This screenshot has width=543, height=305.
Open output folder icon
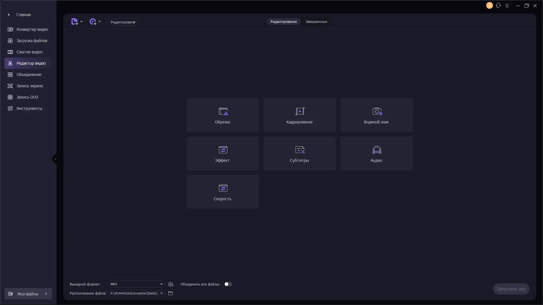[x=171, y=293]
